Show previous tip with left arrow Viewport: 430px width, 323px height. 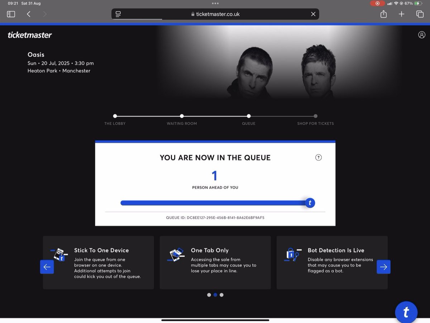click(x=47, y=267)
